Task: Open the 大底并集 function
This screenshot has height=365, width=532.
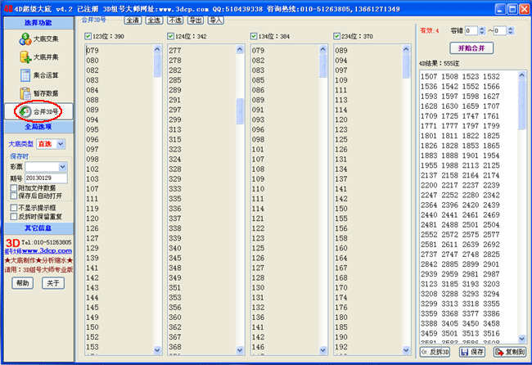Action: [38, 58]
